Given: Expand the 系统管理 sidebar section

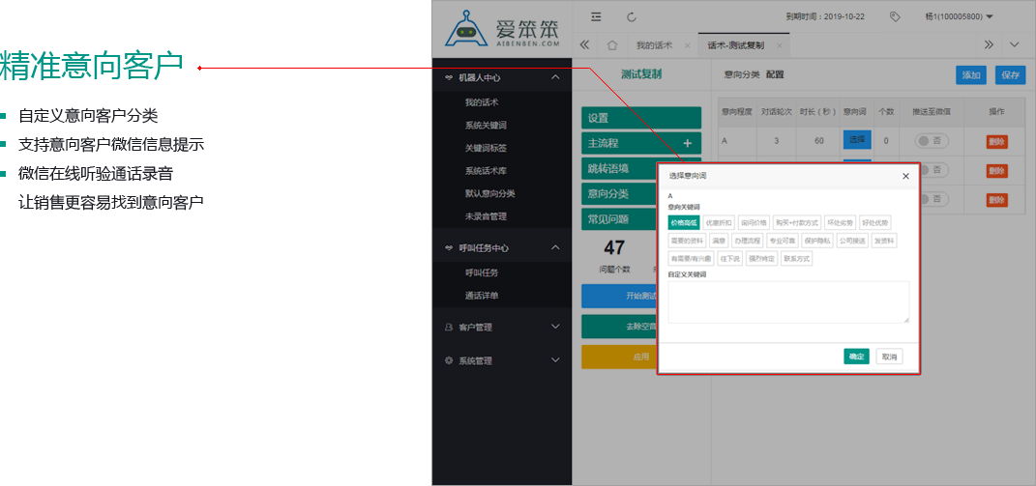Looking at the screenshot, I should coord(502,360).
